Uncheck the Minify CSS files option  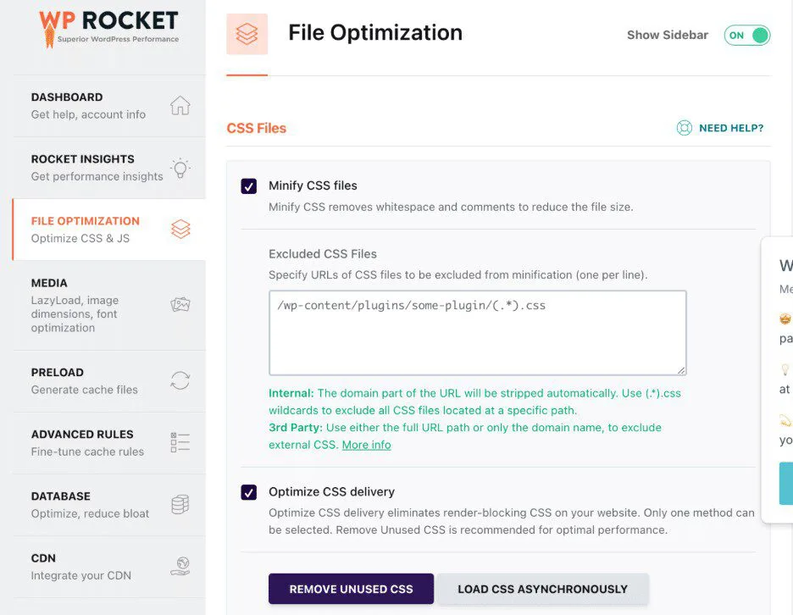click(247, 186)
